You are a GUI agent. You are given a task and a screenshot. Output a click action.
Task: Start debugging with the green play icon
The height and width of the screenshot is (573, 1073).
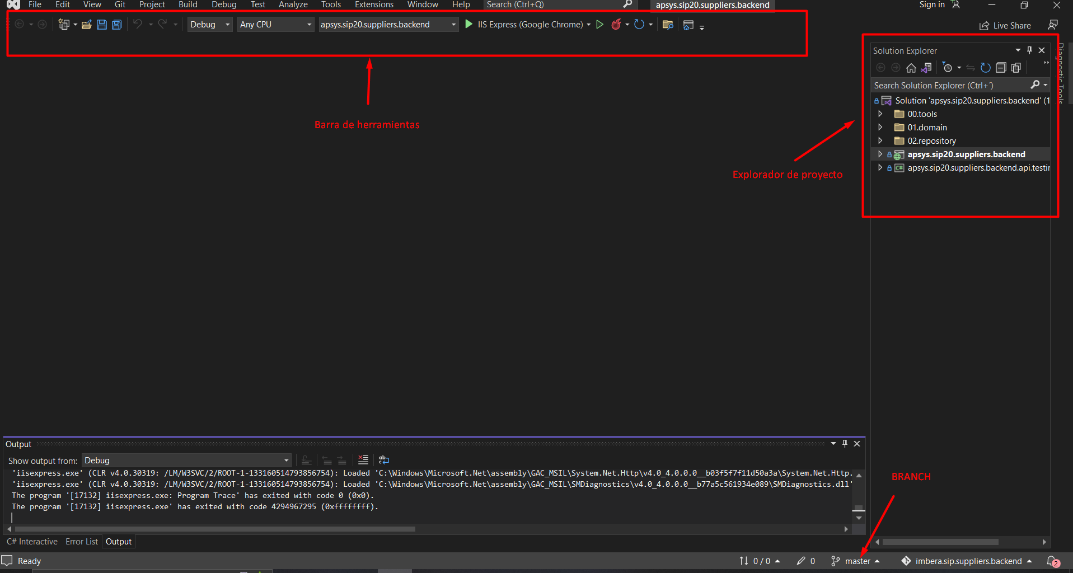[x=469, y=24]
